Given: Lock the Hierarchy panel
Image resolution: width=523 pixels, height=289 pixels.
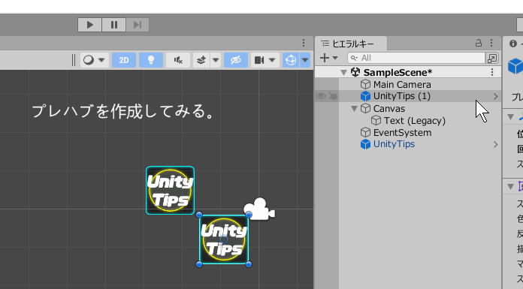Looking at the screenshot, I should tap(479, 43).
